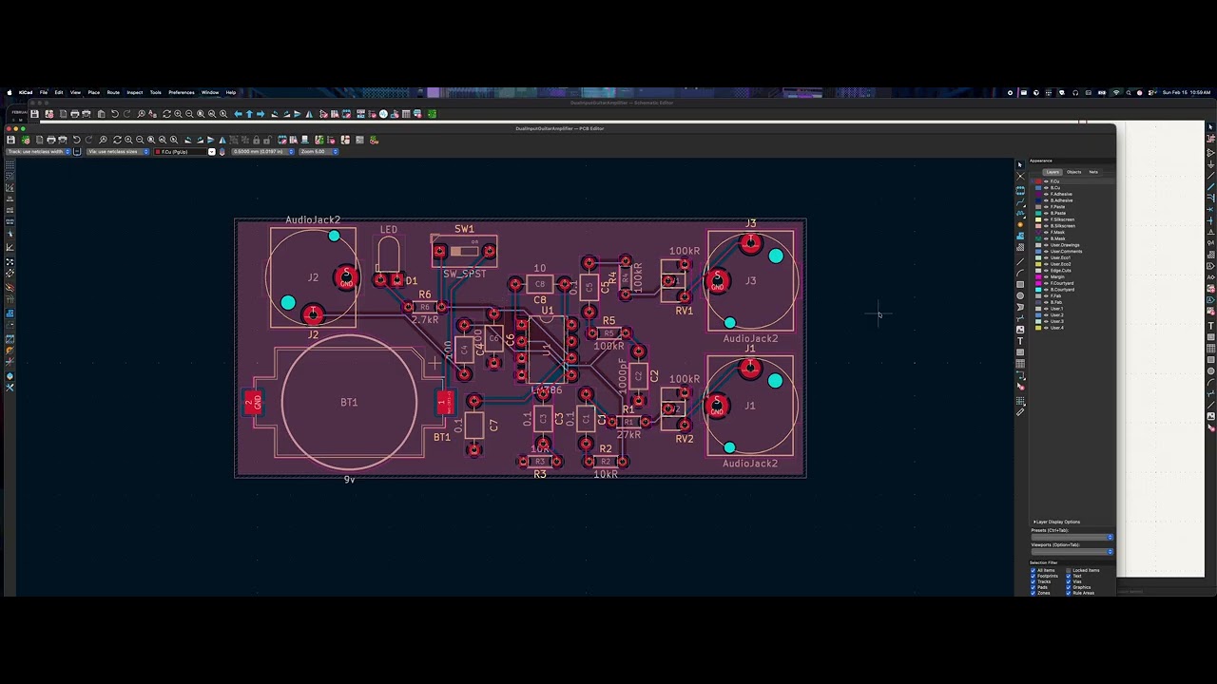Select the Add Filled Zone tool
Screen dimensions: 1217x684
pyautogui.click(x=1020, y=236)
